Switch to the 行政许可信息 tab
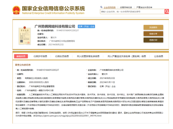This screenshot has height=129, width=173. point(40,56)
